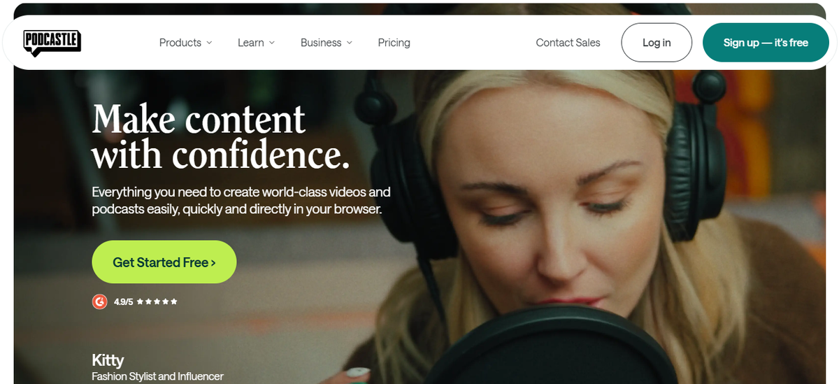Click the chevron beside Learn
Viewport: 839px width, 384px height.
[271, 43]
